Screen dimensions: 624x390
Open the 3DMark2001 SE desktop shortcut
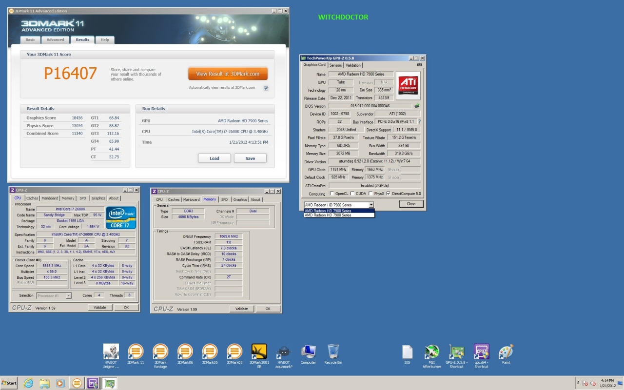pyautogui.click(x=259, y=352)
